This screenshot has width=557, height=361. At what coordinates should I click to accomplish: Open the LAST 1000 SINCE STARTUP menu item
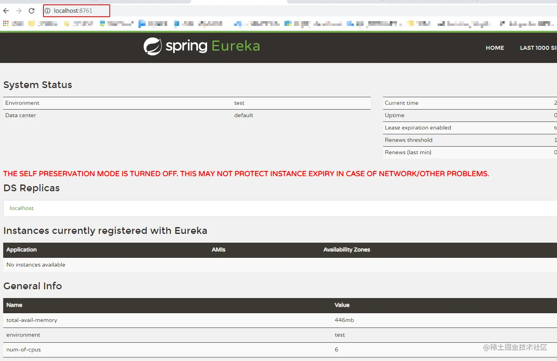point(538,48)
